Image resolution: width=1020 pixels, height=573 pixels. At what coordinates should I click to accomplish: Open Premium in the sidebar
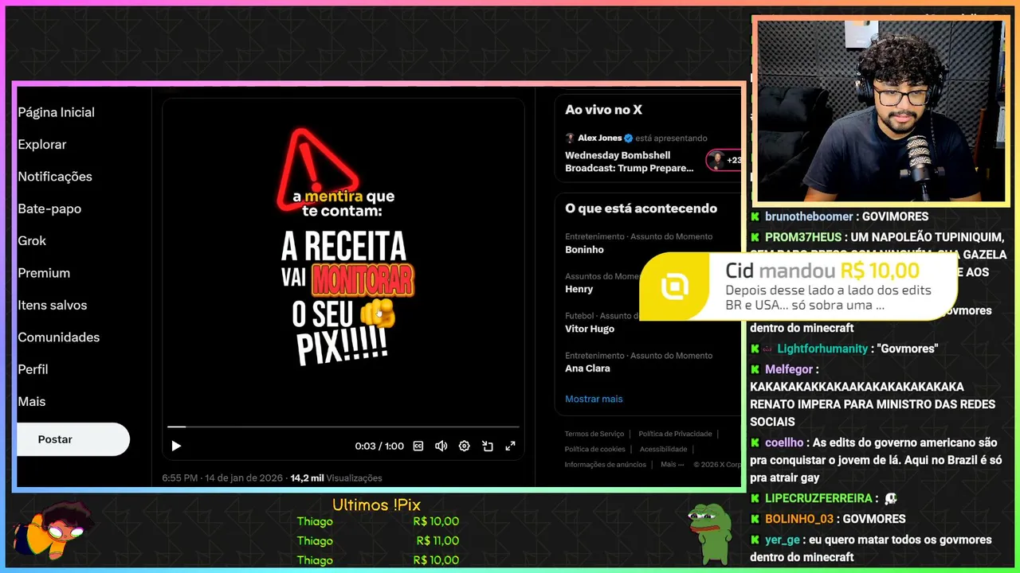[44, 273]
